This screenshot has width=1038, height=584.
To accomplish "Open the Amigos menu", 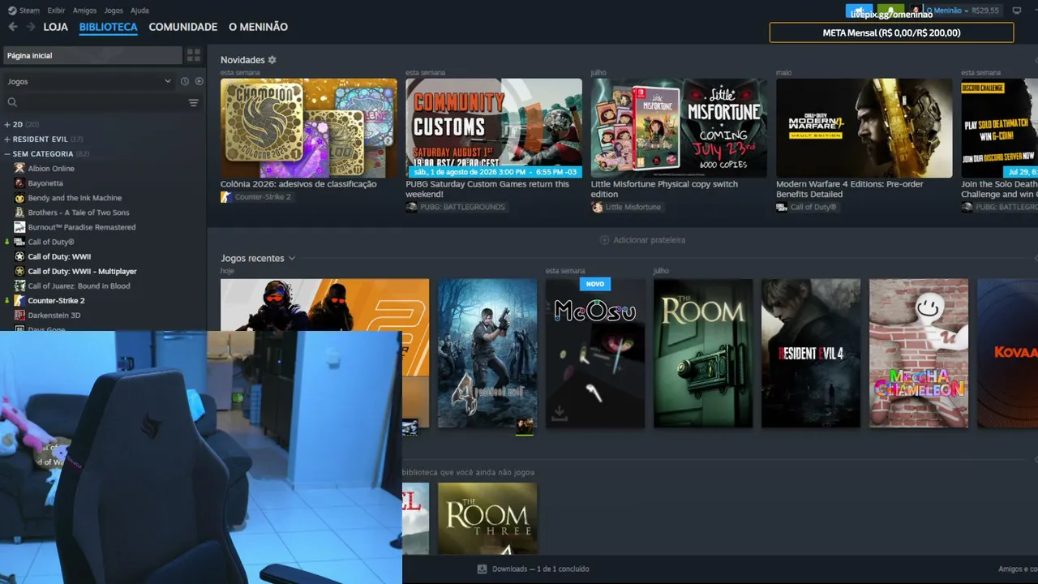I will pyautogui.click(x=84, y=11).
